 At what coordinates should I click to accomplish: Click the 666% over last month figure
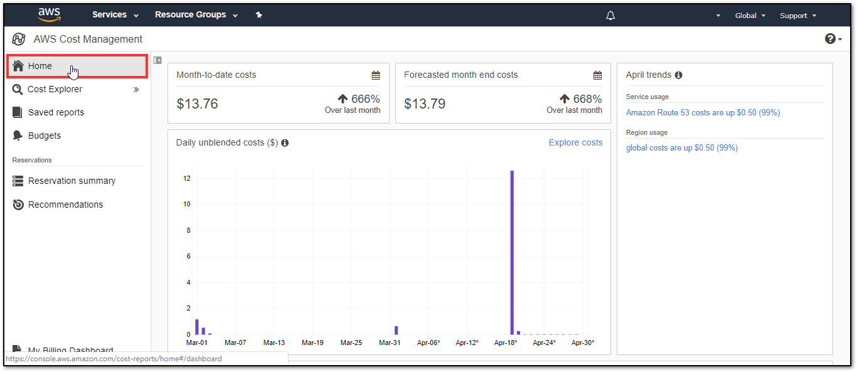pos(359,99)
